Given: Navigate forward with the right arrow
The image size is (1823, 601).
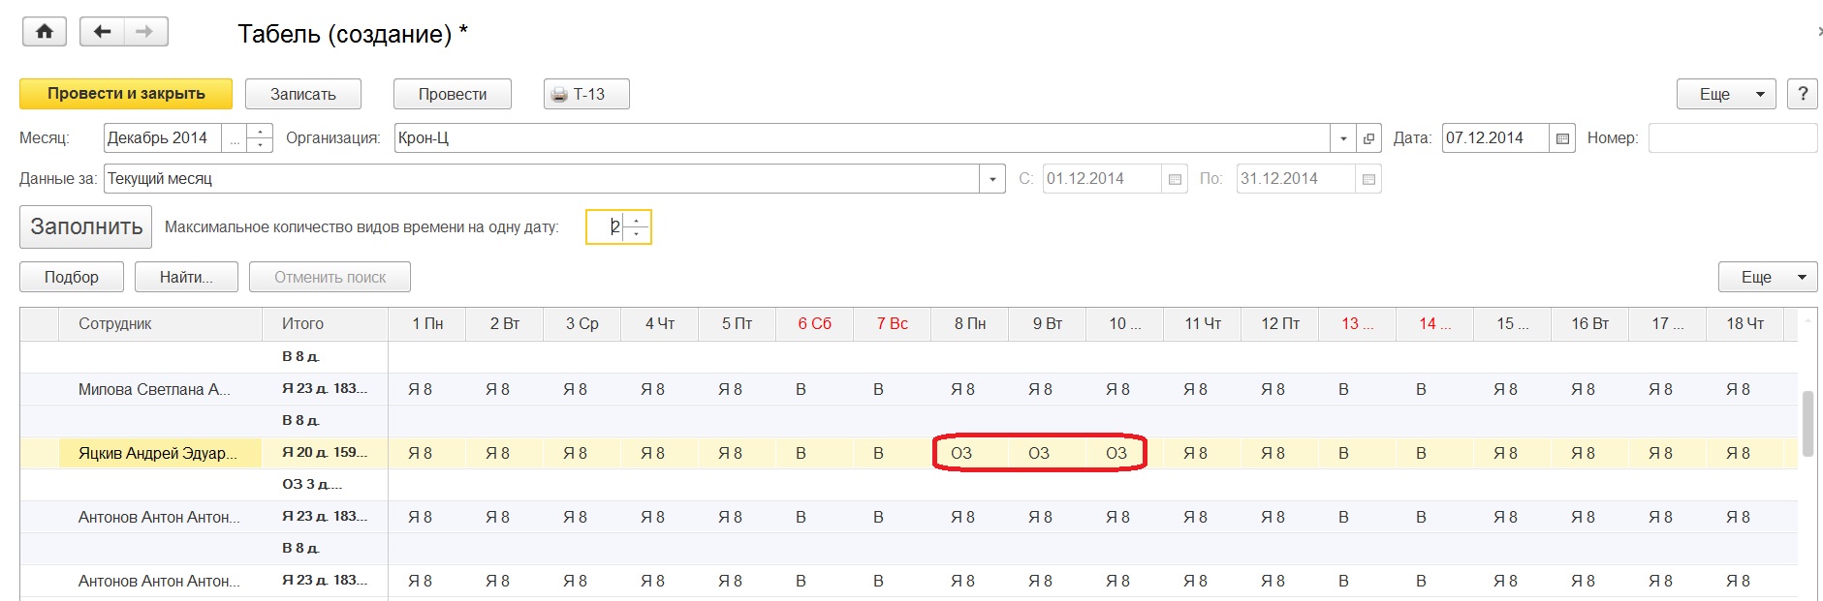Looking at the screenshot, I should pos(145,32).
